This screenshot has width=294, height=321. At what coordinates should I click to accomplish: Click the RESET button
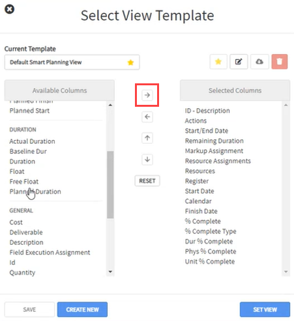click(x=147, y=181)
